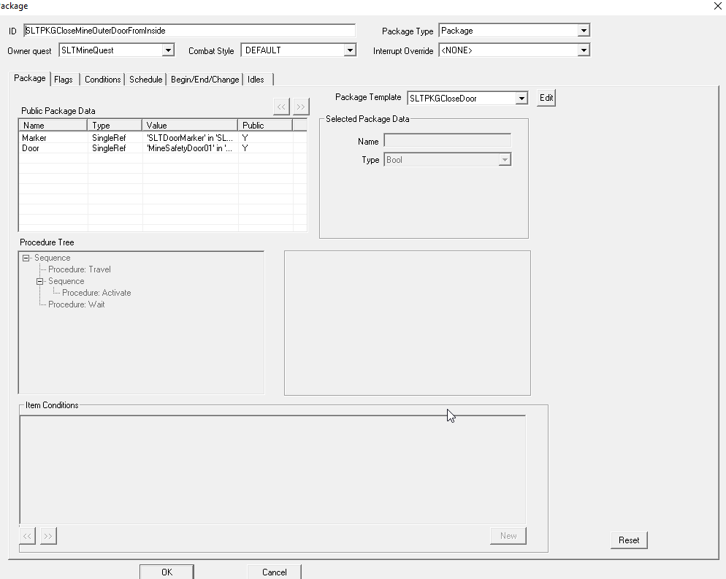Click the Name column header
This screenshot has width=726, height=579.
(53, 126)
